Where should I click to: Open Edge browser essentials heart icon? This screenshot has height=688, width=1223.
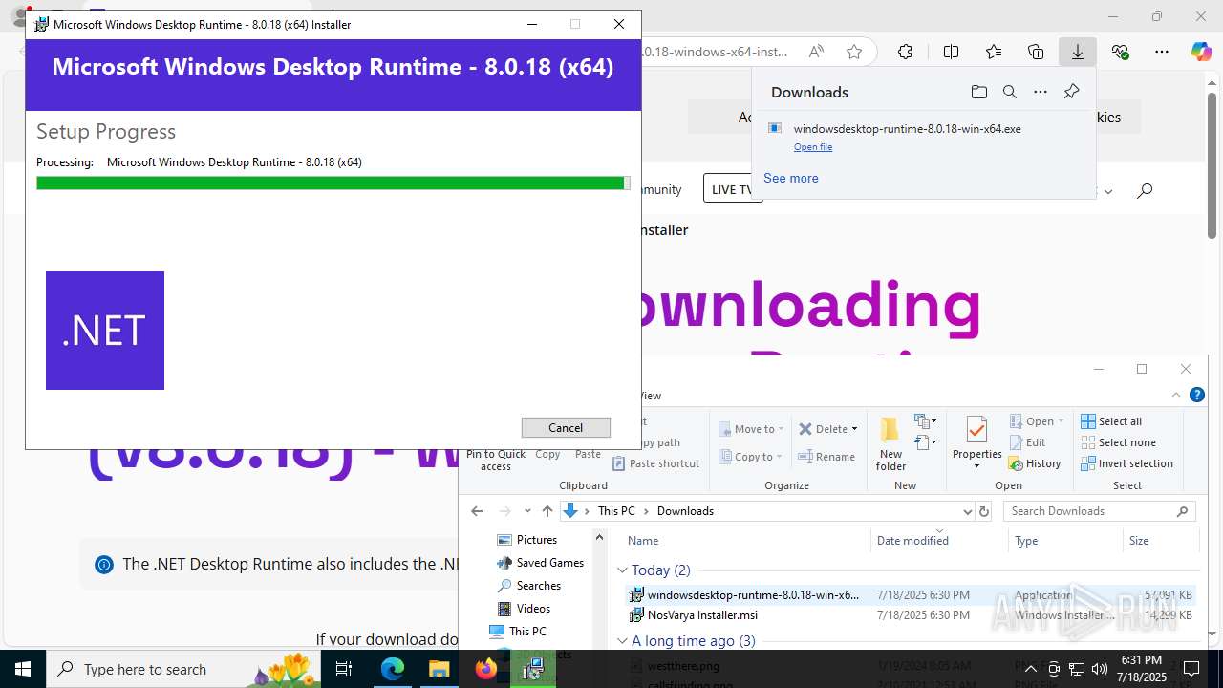click(1120, 52)
